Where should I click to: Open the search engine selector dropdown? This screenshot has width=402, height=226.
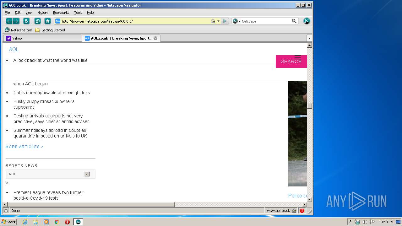coord(236,21)
